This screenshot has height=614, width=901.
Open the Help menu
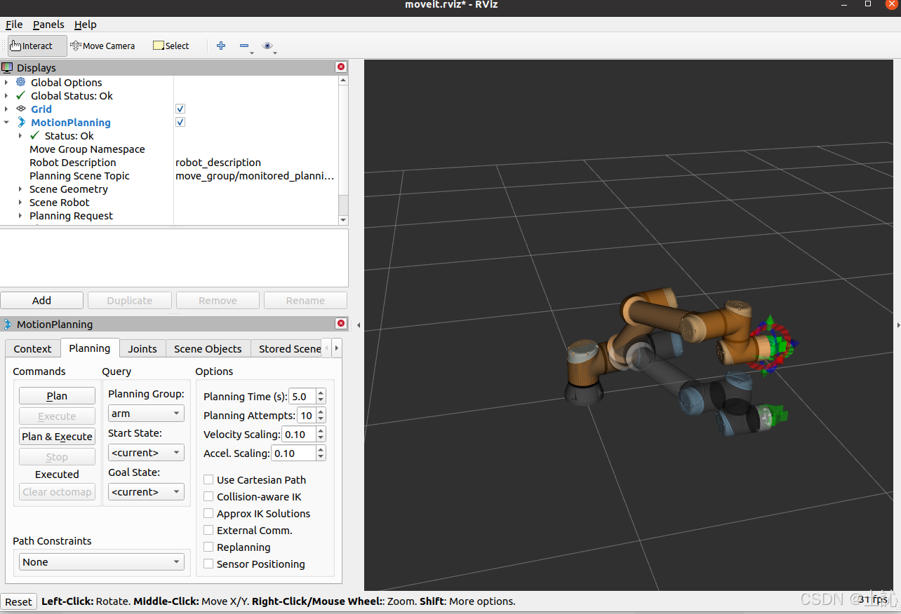point(86,25)
